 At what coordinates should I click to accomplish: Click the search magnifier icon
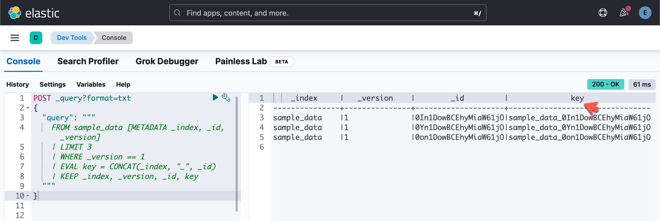[177, 13]
